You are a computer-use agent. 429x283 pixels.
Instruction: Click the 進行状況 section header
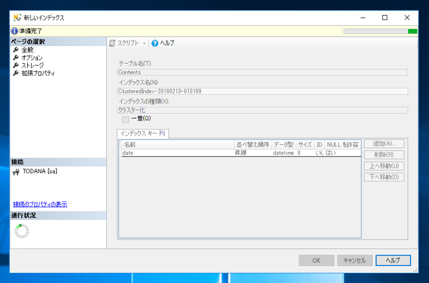pyautogui.click(x=58, y=215)
